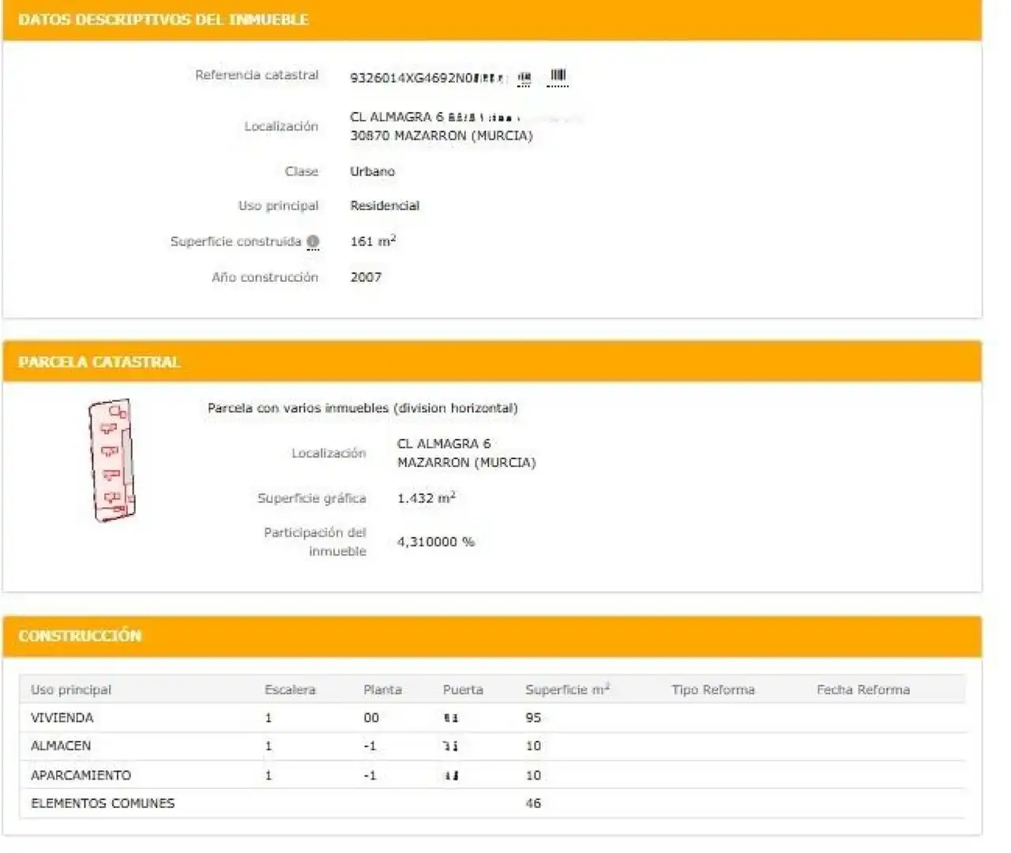The image size is (1011, 853).
Task: Click the floor value "00" in the VIVIENDA row
Action: [x=371, y=718]
